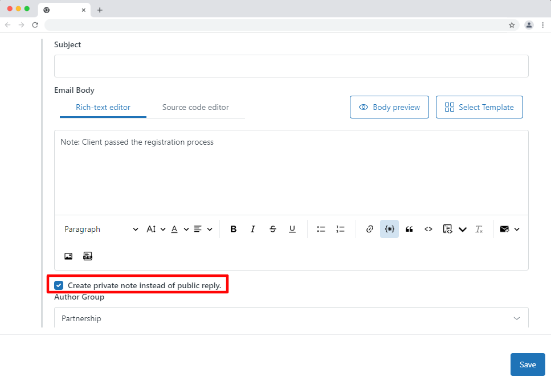Image resolution: width=551 pixels, height=385 pixels.
Task: Click the Body preview button
Action: tap(389, 107)
